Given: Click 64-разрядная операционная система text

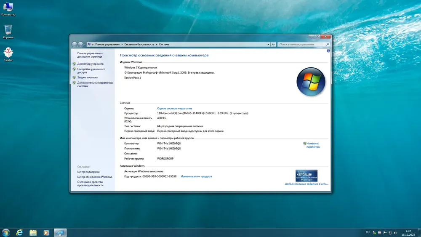Looking at the screenshot, I should (x=180, y=126).
